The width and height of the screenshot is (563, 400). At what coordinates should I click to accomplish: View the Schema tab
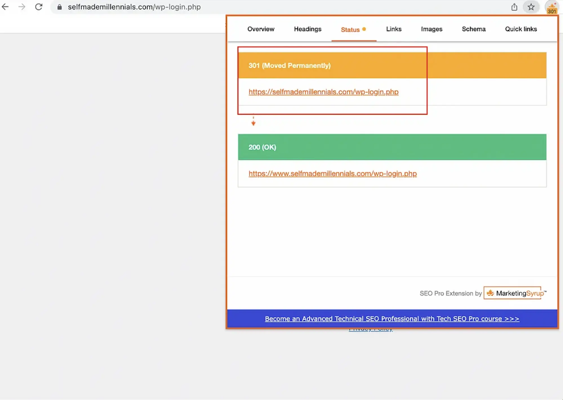[x=473, y=29]
